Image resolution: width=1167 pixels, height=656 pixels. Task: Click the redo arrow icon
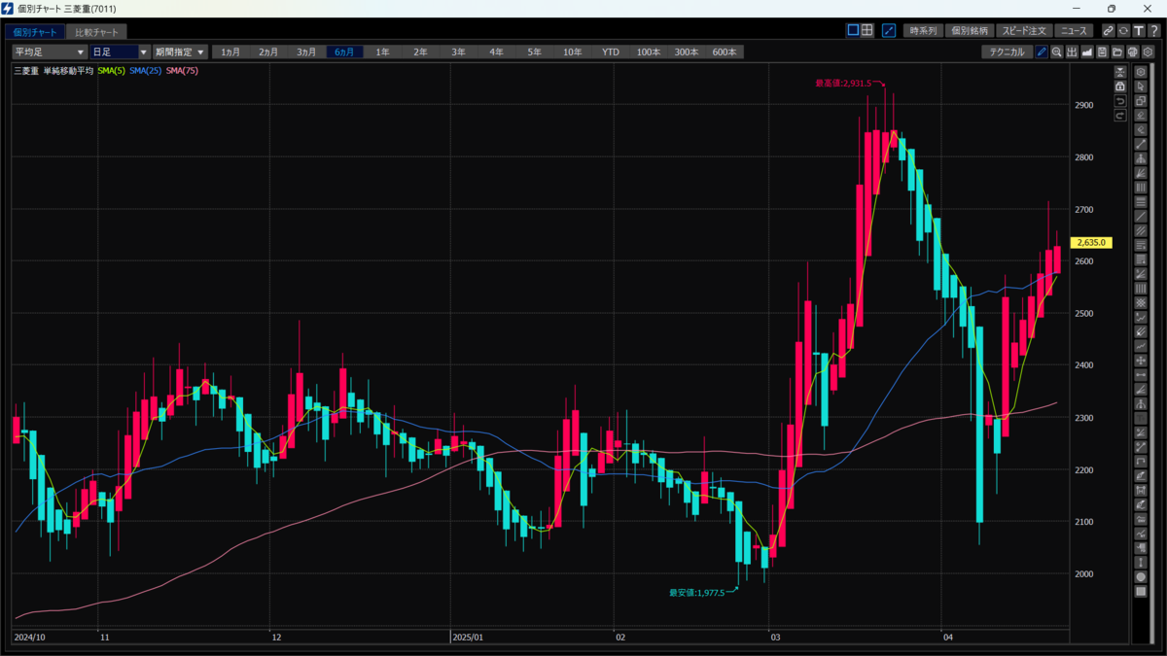tap(1120, 116)
